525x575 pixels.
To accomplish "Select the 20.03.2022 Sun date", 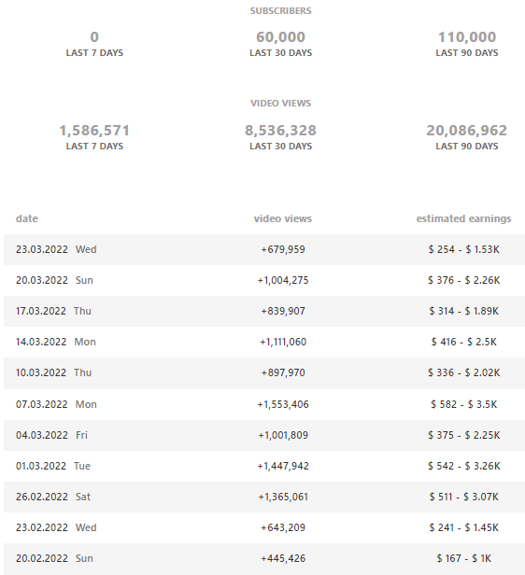I will tap(54, 280).
